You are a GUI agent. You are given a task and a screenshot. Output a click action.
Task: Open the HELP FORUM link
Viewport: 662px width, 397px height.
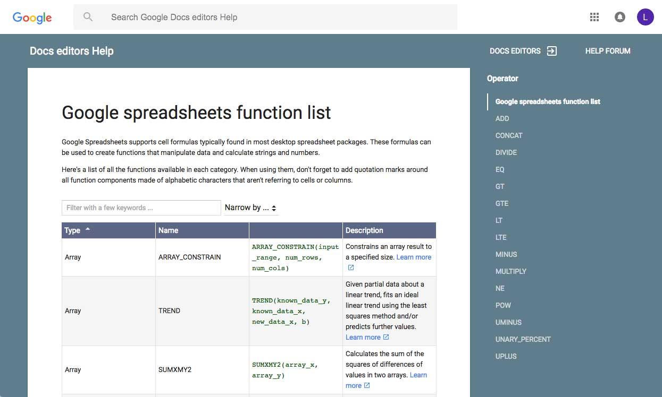(608, 51)
